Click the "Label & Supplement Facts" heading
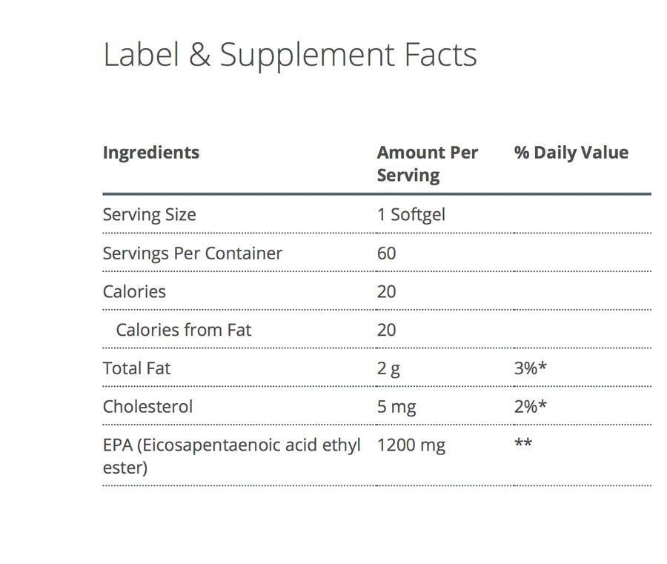This screenshot has width=667, height=564. (290, 56)
